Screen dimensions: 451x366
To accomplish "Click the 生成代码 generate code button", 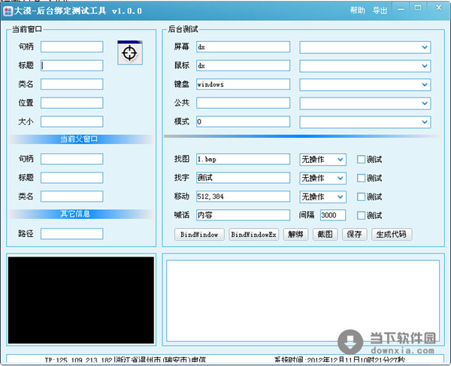I will click(x=392, y=235).
